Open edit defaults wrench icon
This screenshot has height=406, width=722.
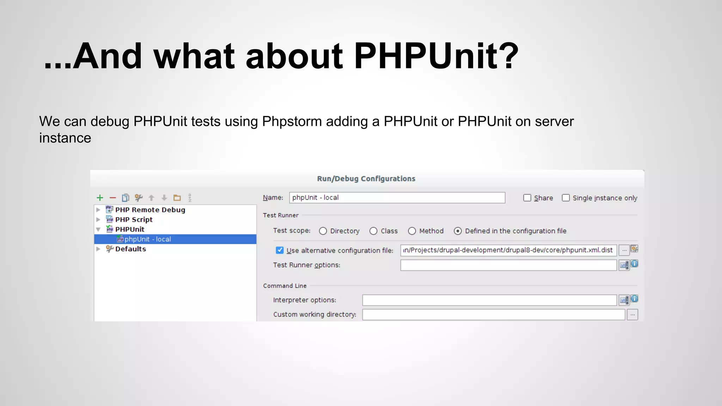click(x=139, y=198)
